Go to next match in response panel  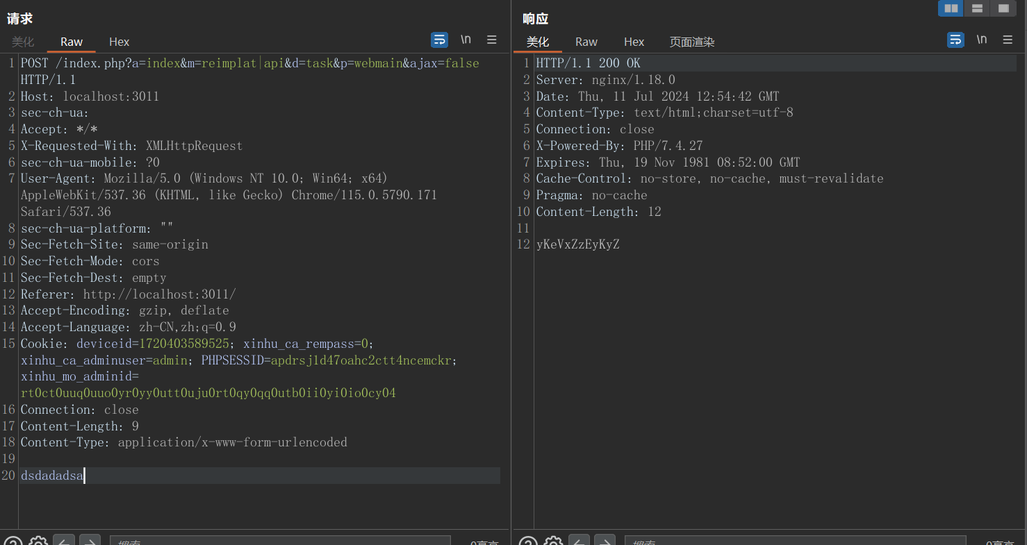click(605, 542)
